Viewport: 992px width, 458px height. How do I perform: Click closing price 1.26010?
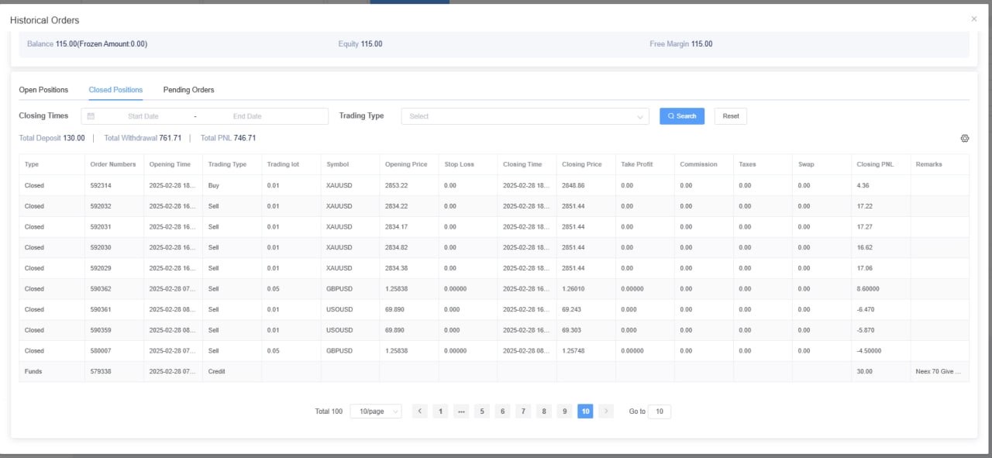click(575, 289)
